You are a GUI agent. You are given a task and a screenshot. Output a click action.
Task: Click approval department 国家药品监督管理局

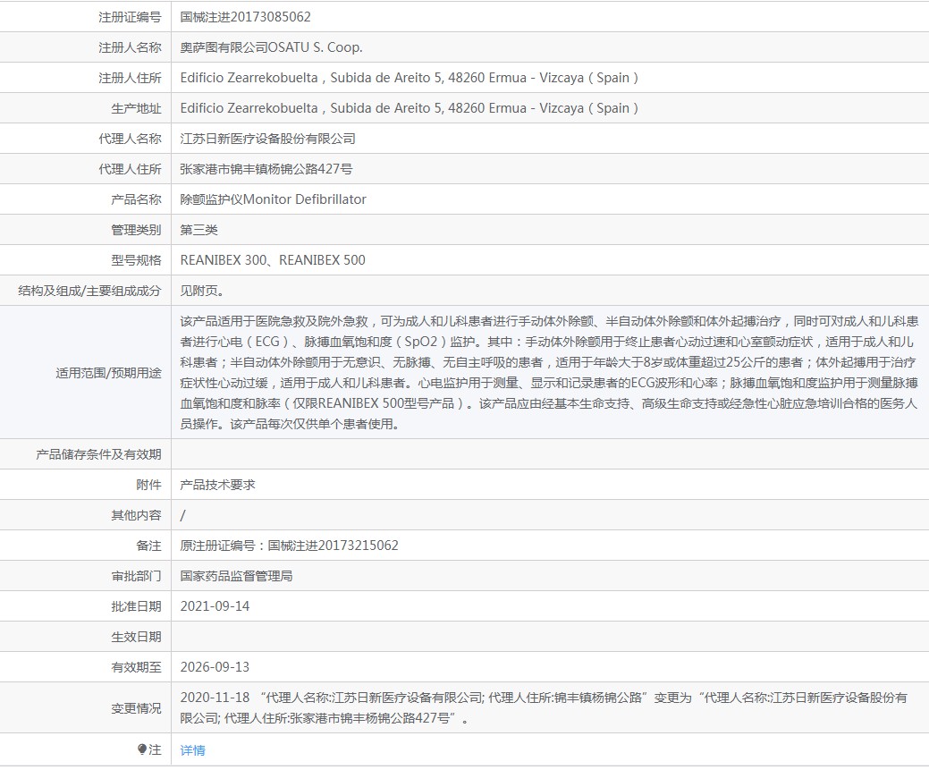click(x=236, y=576)
